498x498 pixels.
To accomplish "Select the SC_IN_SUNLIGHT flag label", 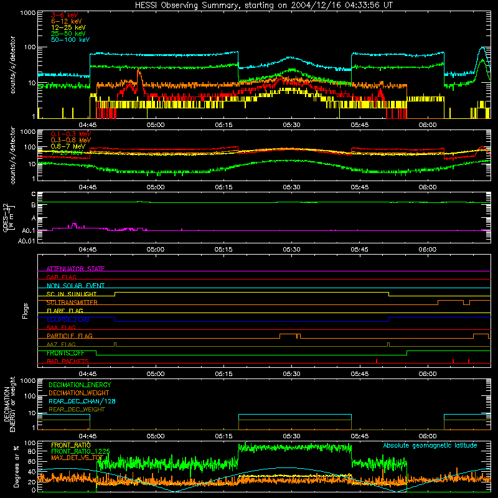I will [x=72, y=294].
